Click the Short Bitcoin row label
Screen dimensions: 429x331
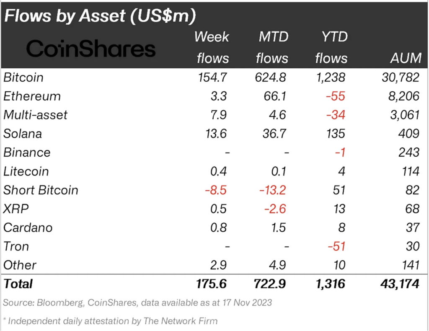pyautogui.click(x=41, y=190)
